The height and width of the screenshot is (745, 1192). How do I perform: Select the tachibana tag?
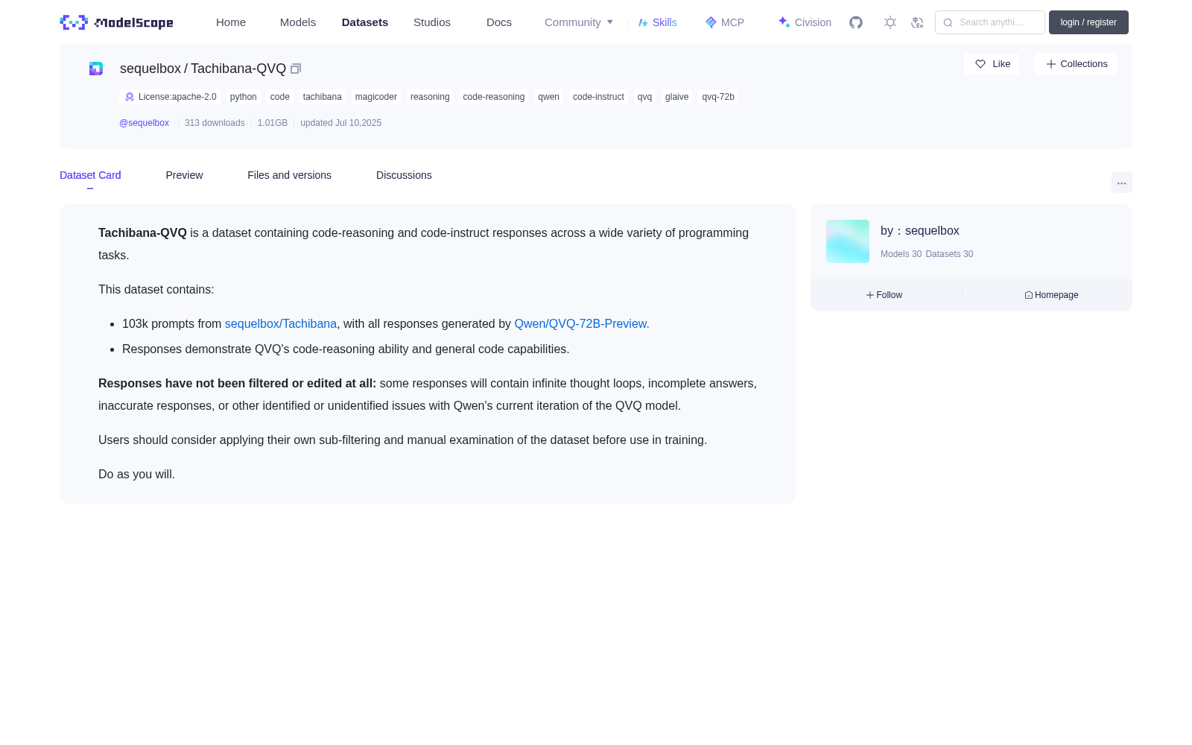tap(323, 97)
